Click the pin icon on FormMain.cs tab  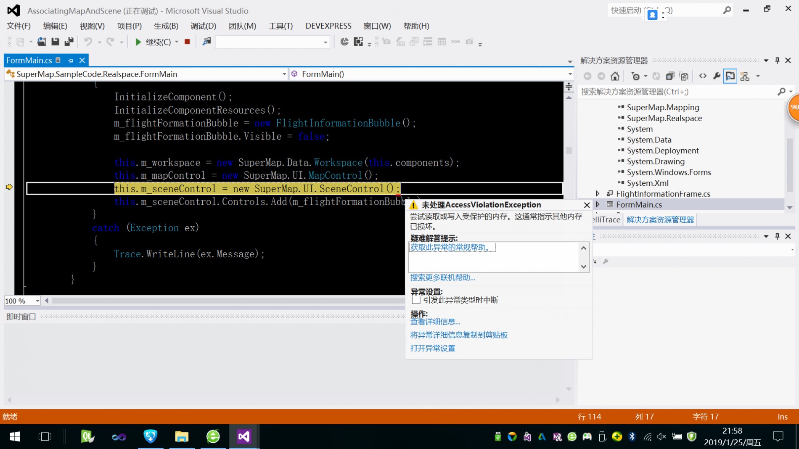tap(71, 61)
